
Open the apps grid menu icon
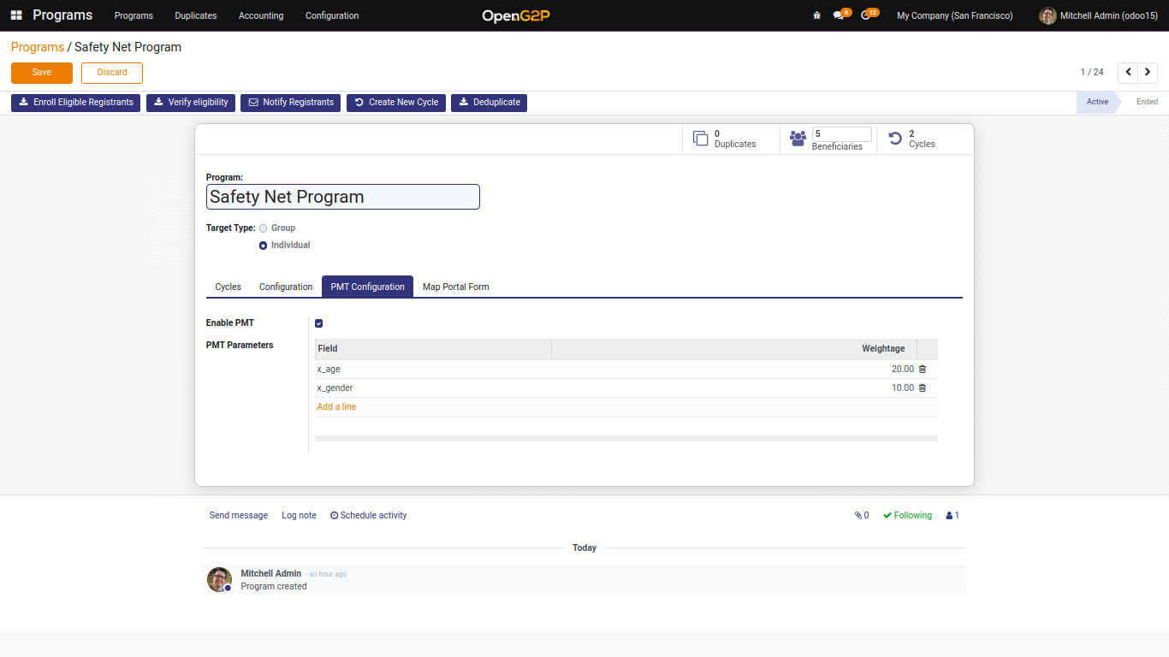(x=16, y=15)
